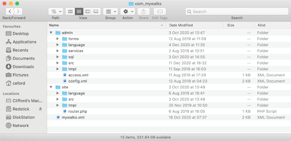Select the admin language folder row name
The image size is (291, 141).
click(x=76, y=45)
